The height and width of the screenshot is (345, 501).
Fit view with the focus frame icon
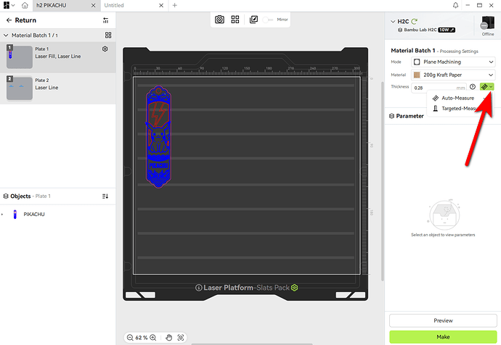click(181, 337)
